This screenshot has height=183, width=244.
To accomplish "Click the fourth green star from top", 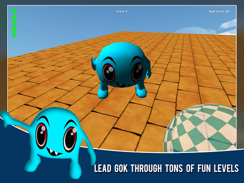I will pyautogui.click(x=14, y=29).
